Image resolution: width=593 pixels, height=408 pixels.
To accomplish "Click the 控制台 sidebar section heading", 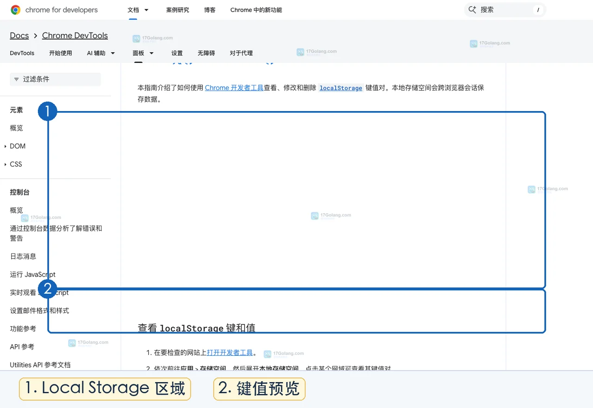I will pos(19,192).
